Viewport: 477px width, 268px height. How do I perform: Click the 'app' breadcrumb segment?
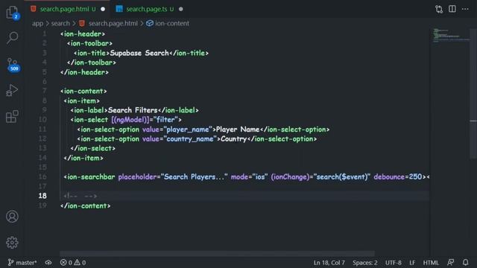[37, 23]
